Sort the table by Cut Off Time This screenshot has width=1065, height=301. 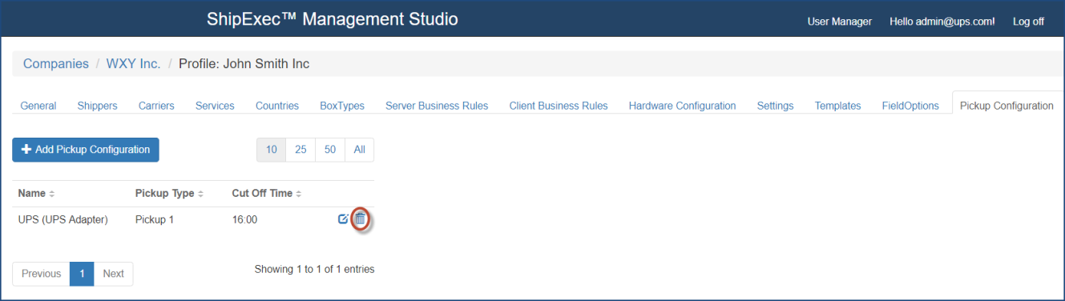267,194
